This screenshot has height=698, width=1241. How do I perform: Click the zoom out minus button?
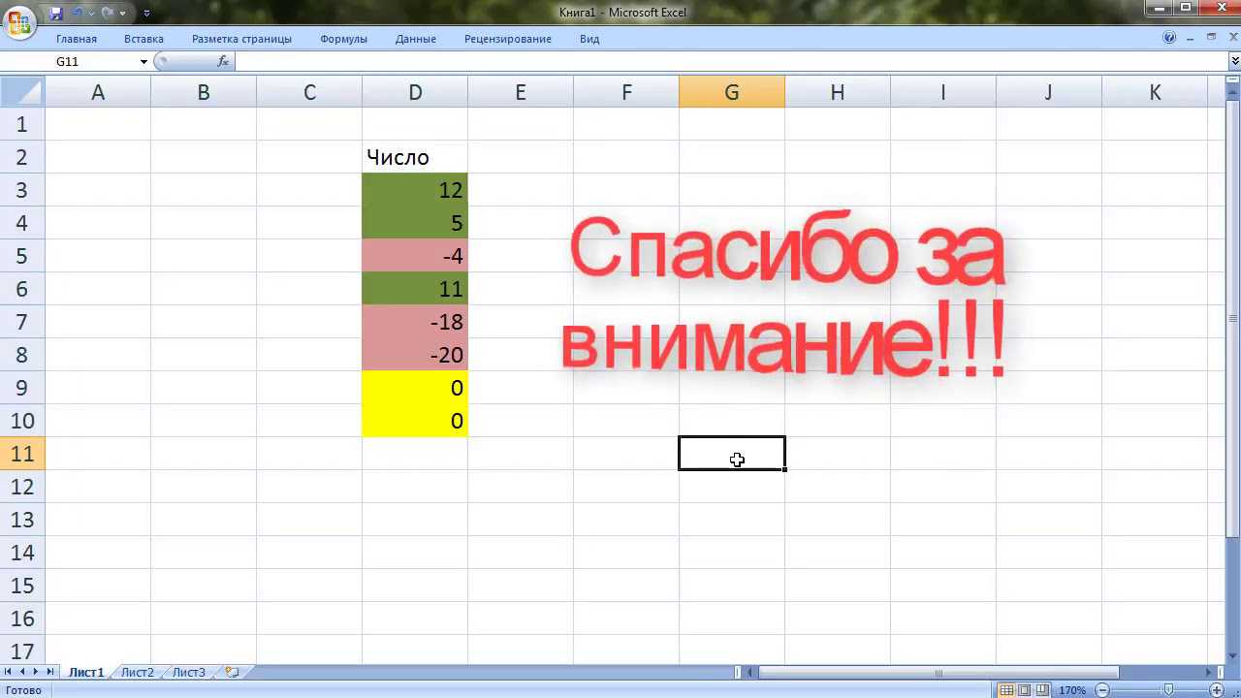[x=1102, y=690]
